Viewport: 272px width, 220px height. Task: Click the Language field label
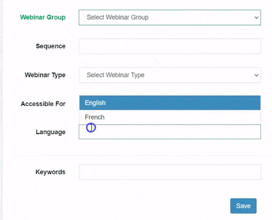pyautogui.click(x=50, y=132)
